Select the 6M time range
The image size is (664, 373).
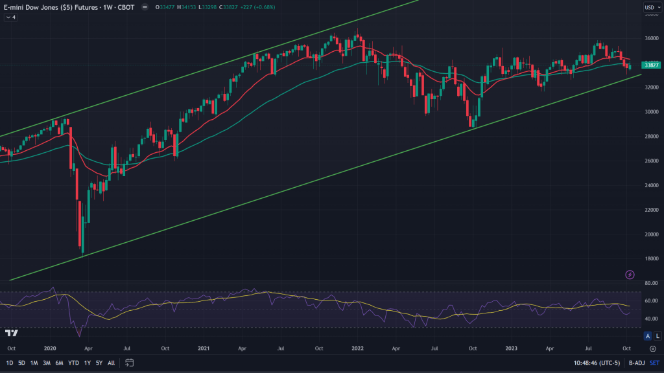tap(58, 363)
